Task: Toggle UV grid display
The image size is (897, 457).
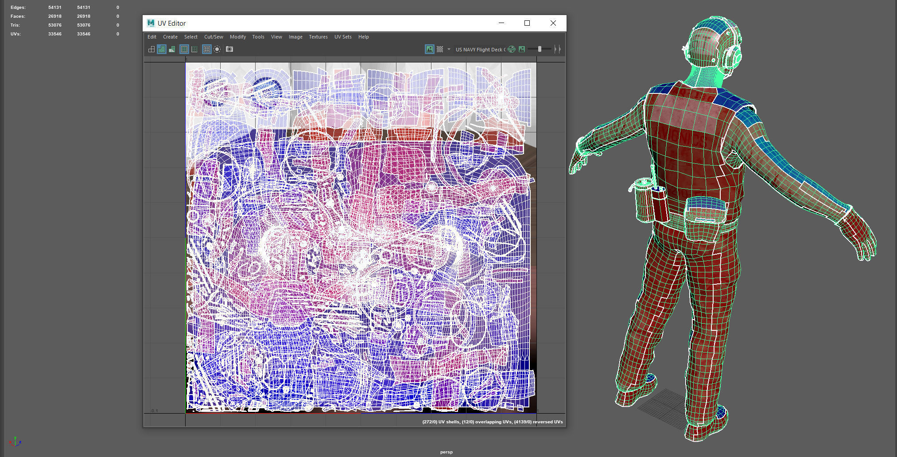Action: [x=207, y=49]
